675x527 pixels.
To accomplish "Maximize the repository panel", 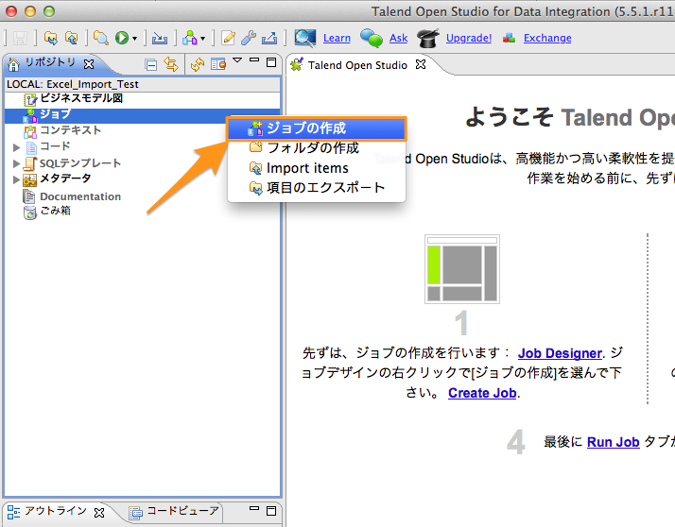I will coord(271,62).
